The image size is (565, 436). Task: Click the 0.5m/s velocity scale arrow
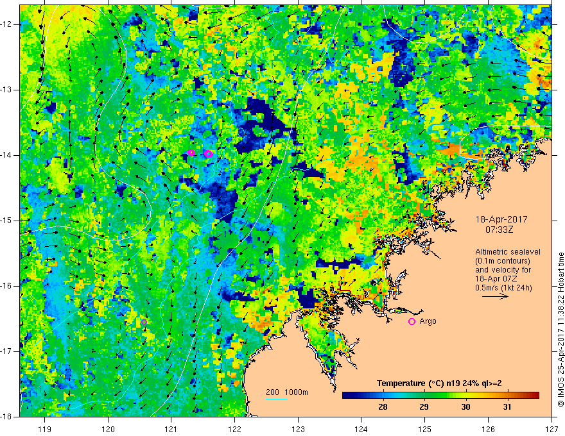[x=495, y=296]
